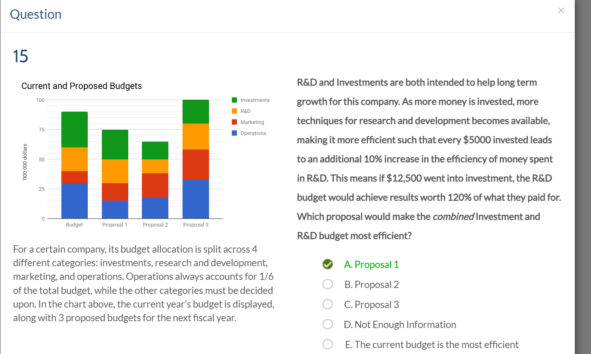Click the orange R&D segment of the Budget bar
The height and width of the screenshot is (354, 591).
[75, 159]
